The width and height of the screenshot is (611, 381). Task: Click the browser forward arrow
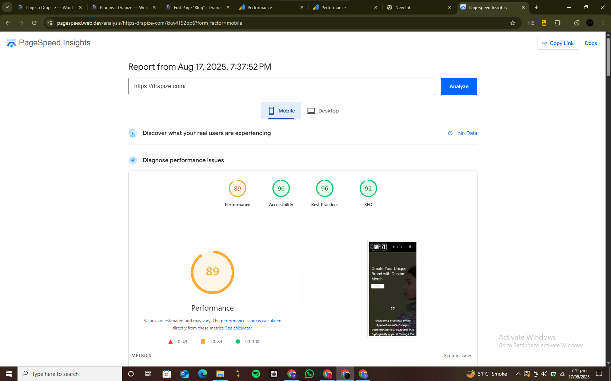click(x=21, y=23)
